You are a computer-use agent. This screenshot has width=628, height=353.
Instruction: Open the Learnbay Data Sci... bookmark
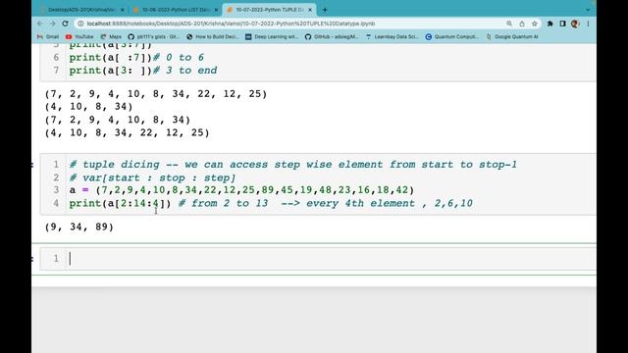pyautogui.click(x=392, y=37)
